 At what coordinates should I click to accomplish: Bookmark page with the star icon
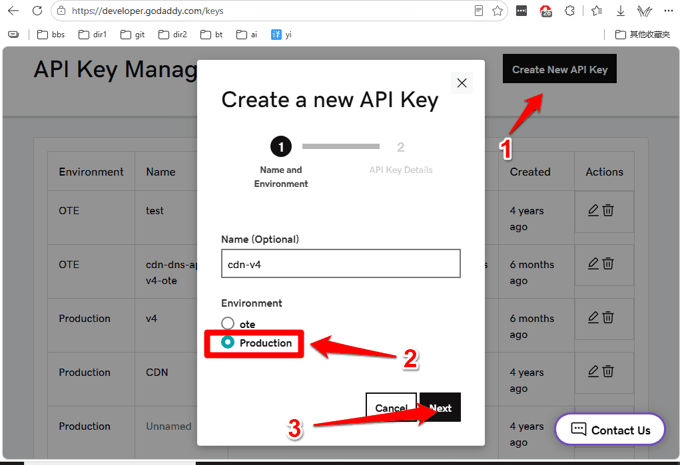(498, 11)
